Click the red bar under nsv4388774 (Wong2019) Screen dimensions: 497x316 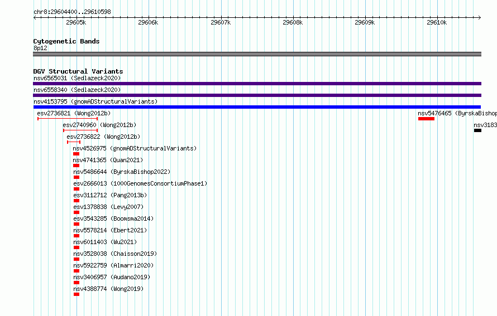point(77,294)
